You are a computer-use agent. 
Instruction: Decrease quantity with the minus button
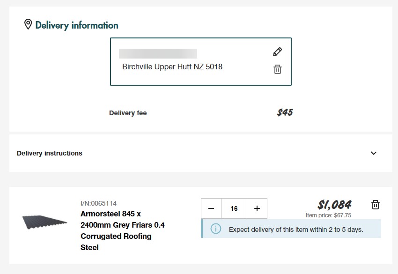click(x=211, y=208)
